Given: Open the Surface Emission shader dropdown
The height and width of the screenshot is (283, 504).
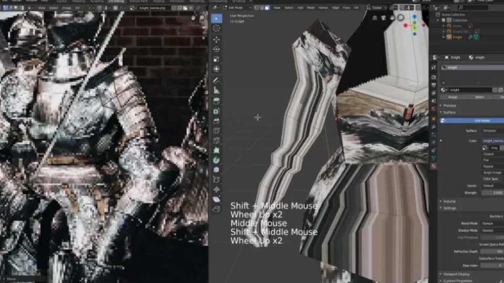Looking at the screenshot, I should pyautogui.click(x=493, y=130).
